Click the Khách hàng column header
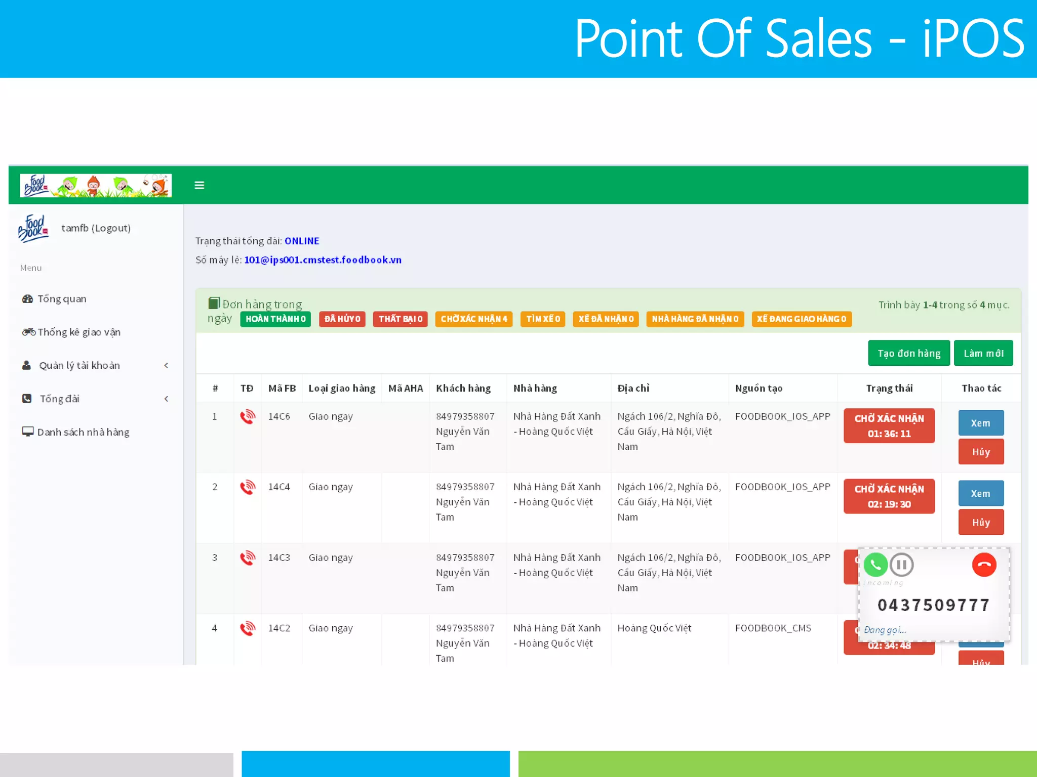 point(463,388)
